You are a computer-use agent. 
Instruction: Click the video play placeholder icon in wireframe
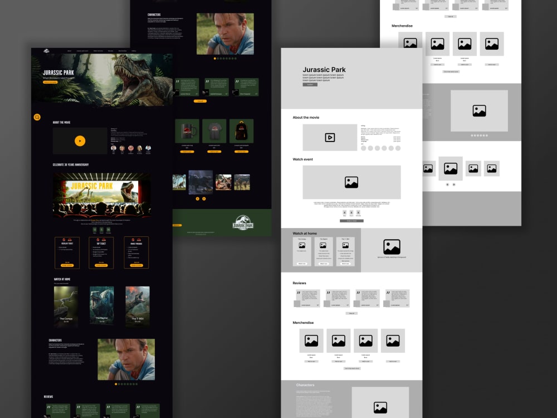[x=330, y=137]
